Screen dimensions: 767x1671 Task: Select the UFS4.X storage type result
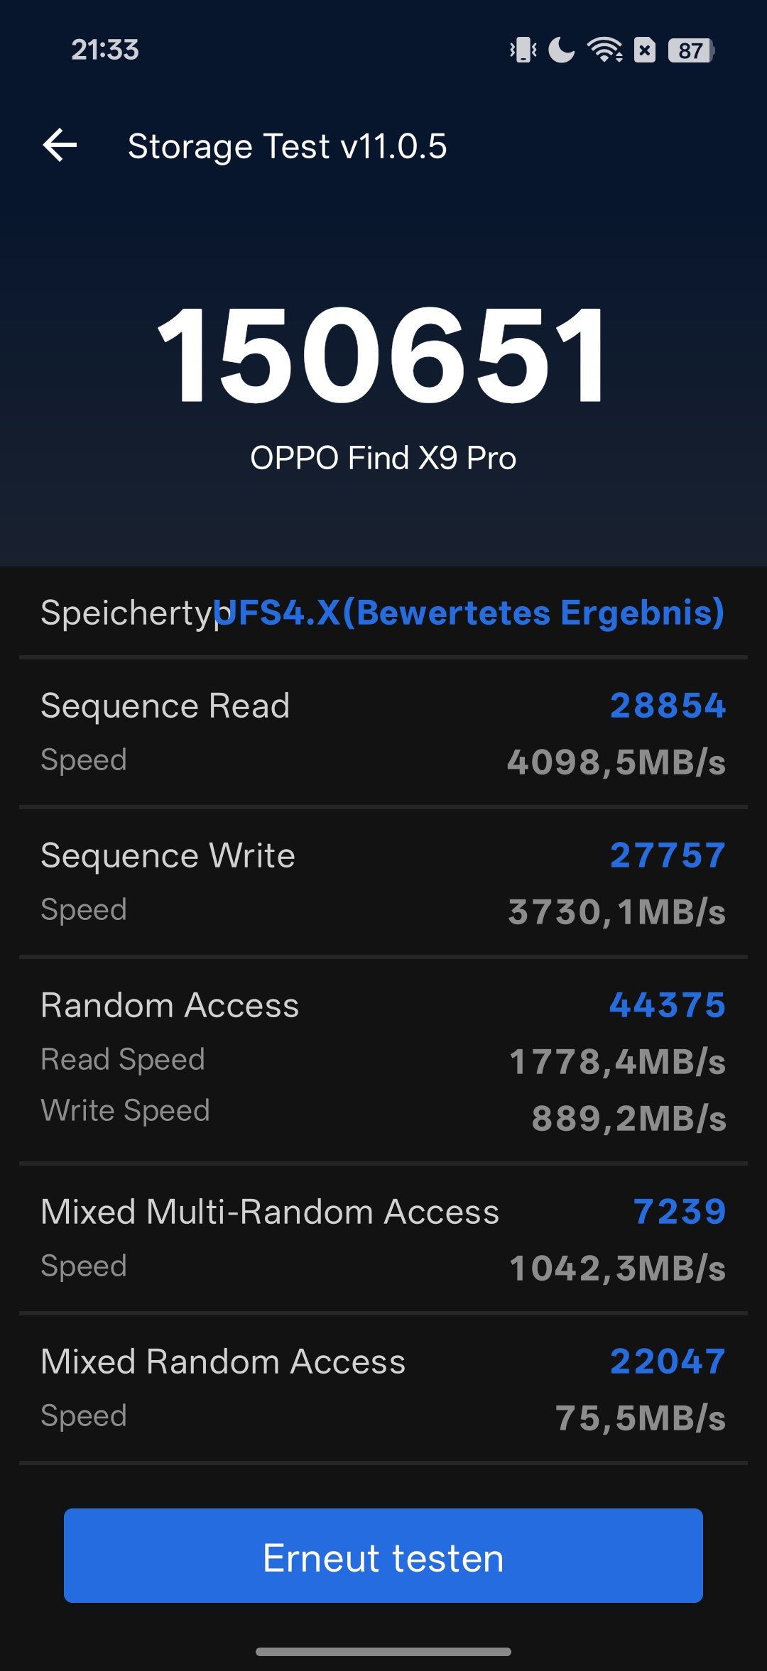(x=469, y=613)
